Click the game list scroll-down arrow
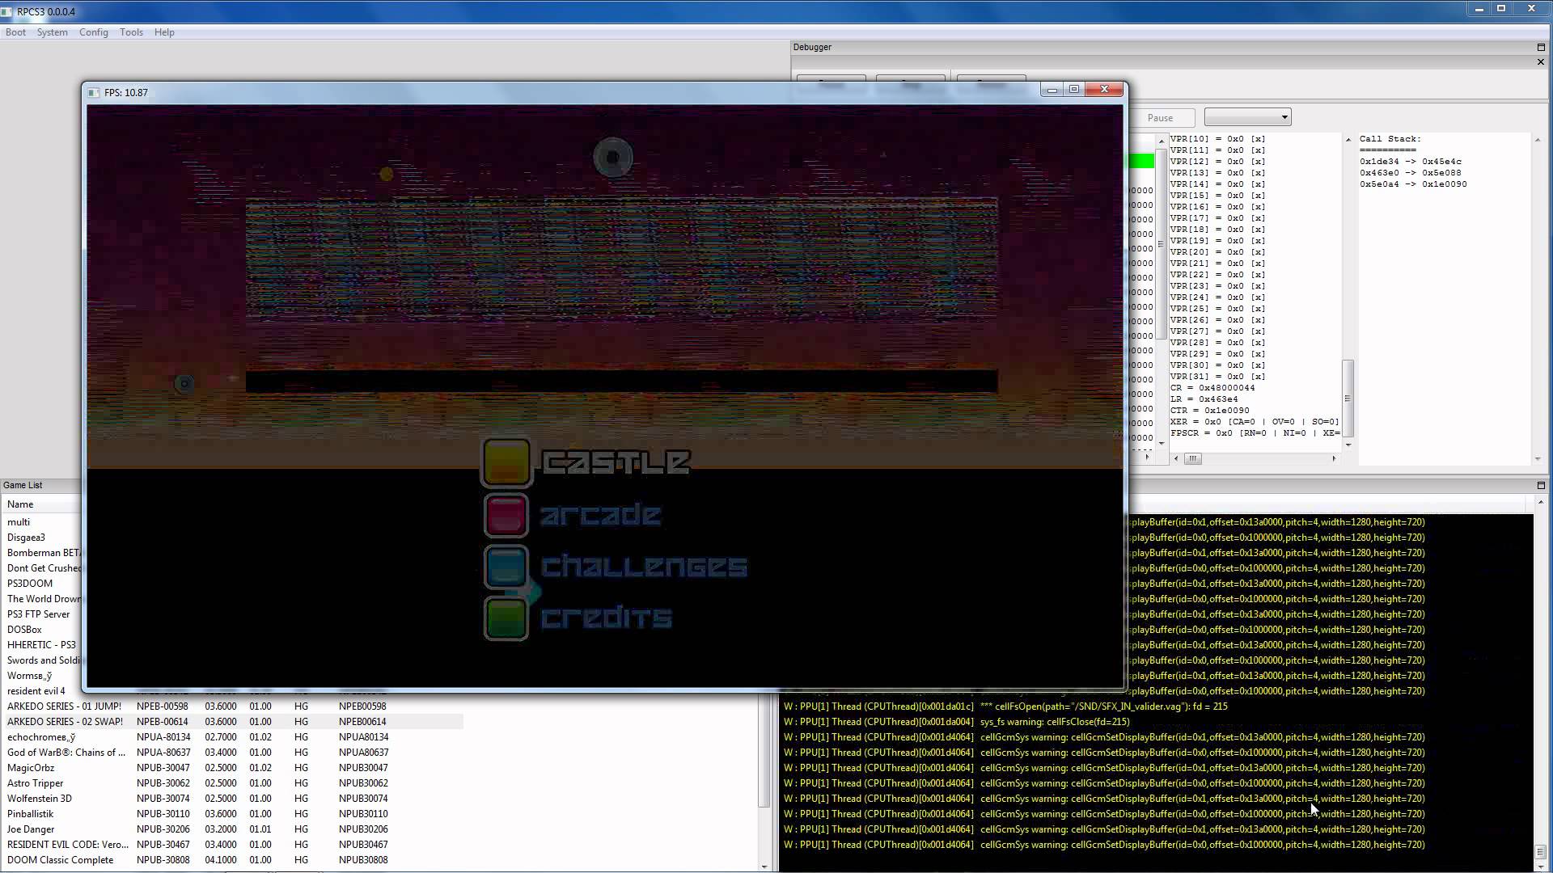The height and width of the screenshot is (873, 1553). coord(764,867)
